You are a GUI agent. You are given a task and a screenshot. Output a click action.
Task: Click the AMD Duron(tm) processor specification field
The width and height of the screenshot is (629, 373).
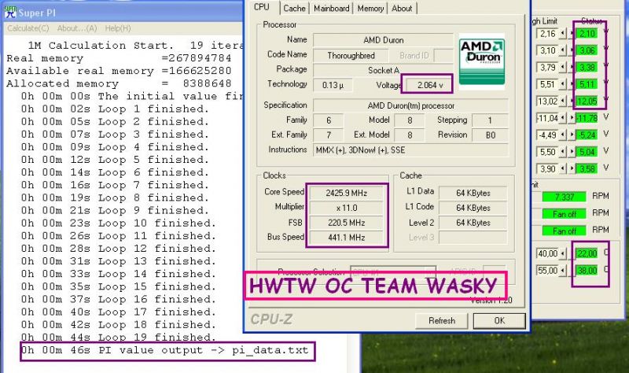410,106
